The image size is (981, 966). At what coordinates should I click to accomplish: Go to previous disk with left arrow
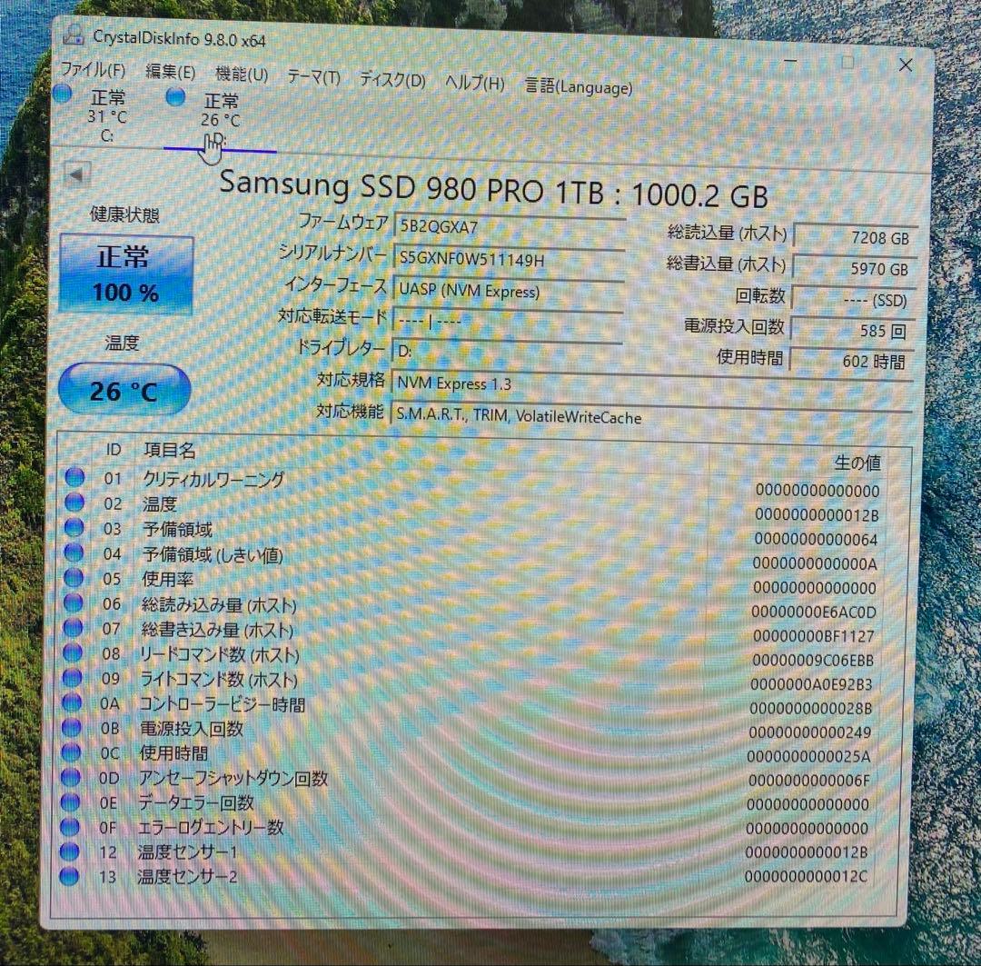77,174
